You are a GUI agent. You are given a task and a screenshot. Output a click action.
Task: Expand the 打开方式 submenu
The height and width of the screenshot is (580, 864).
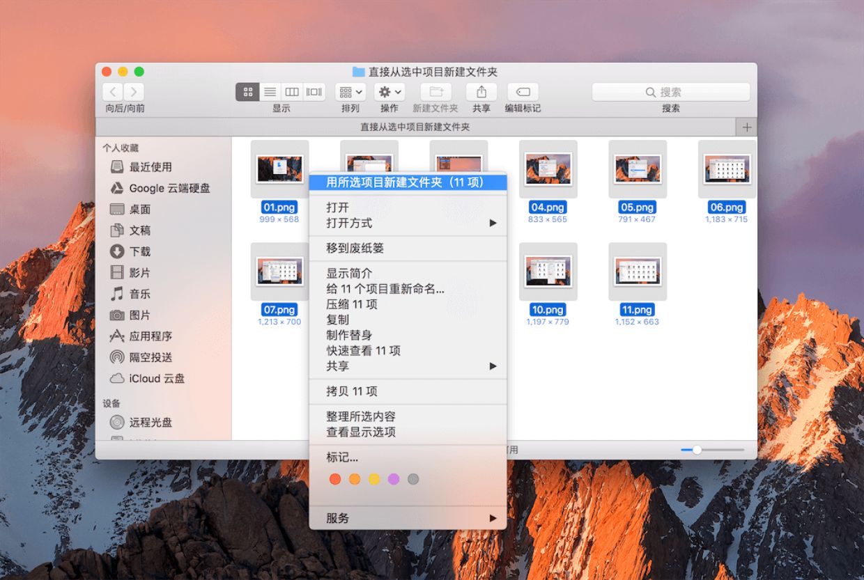tap(408, 223)
